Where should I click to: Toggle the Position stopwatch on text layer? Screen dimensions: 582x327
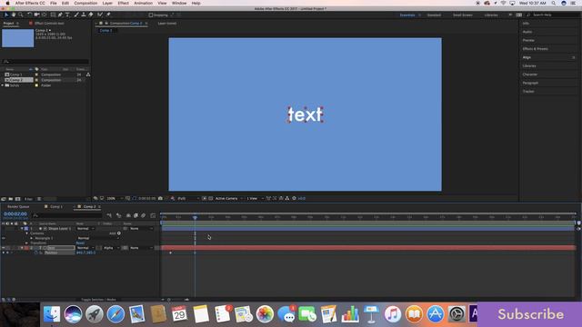[x=36, y=253]
